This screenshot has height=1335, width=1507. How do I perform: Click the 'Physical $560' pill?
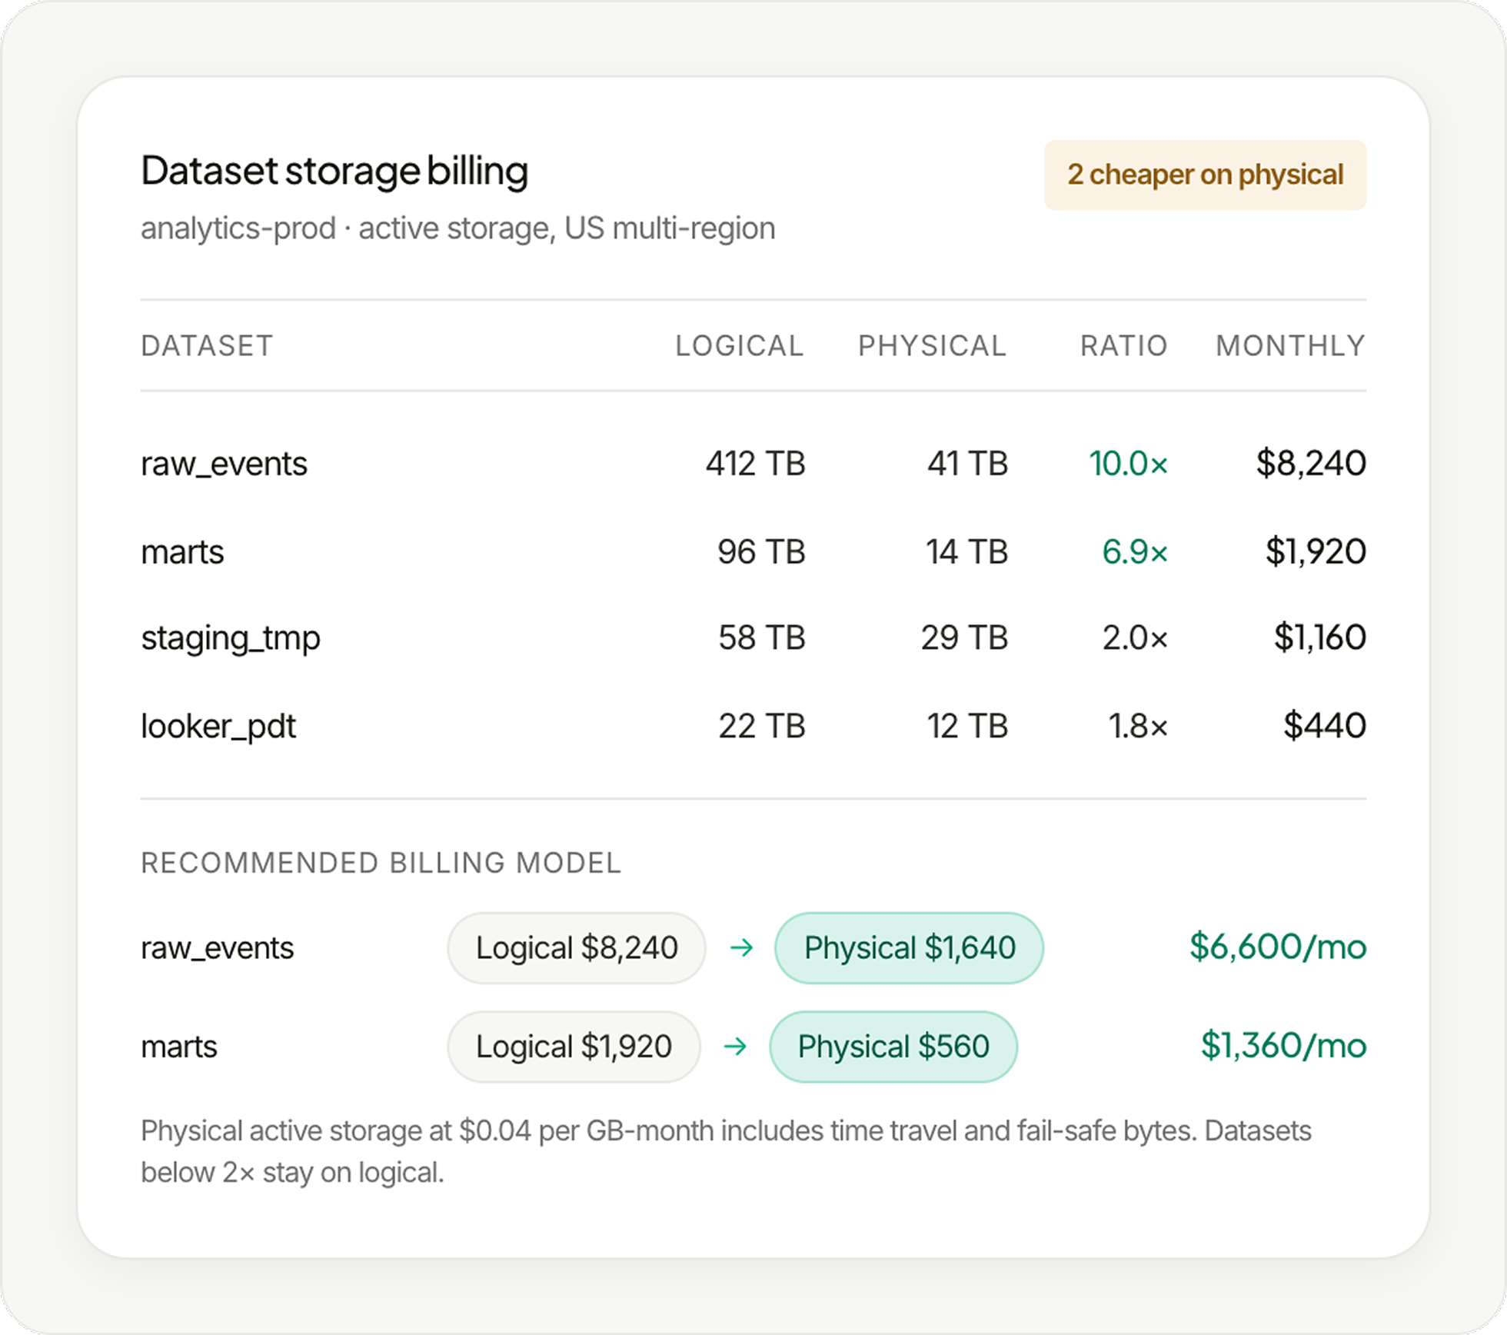[893, 1047]
